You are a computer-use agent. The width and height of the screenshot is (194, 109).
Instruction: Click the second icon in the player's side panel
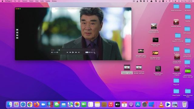(x=17, y=32)
